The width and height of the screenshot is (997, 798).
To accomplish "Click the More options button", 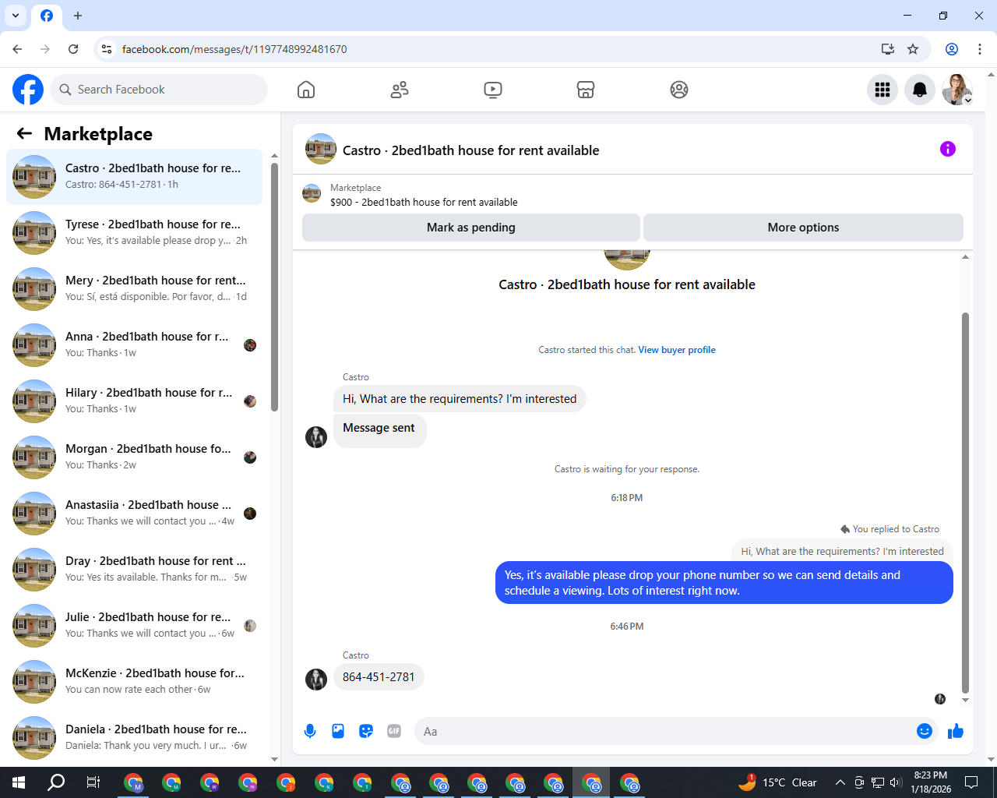I will pyautogui.click(x=803, y=228).
